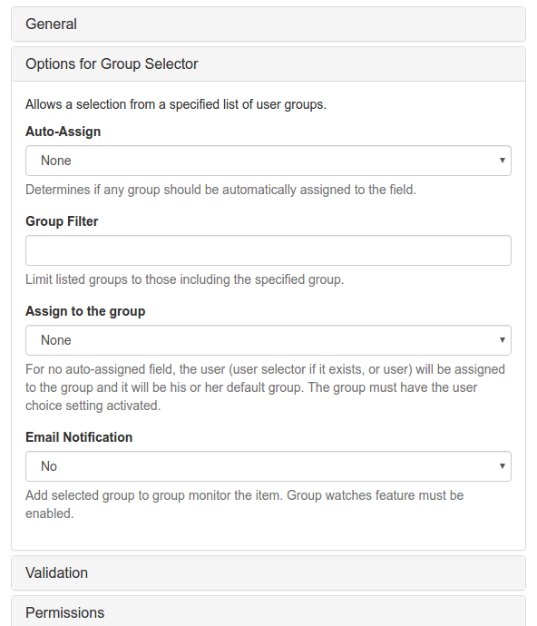This screenshot has height=626, width=537.
Task: Click the 'Allows a selection' description text
Action: (176, 104)
